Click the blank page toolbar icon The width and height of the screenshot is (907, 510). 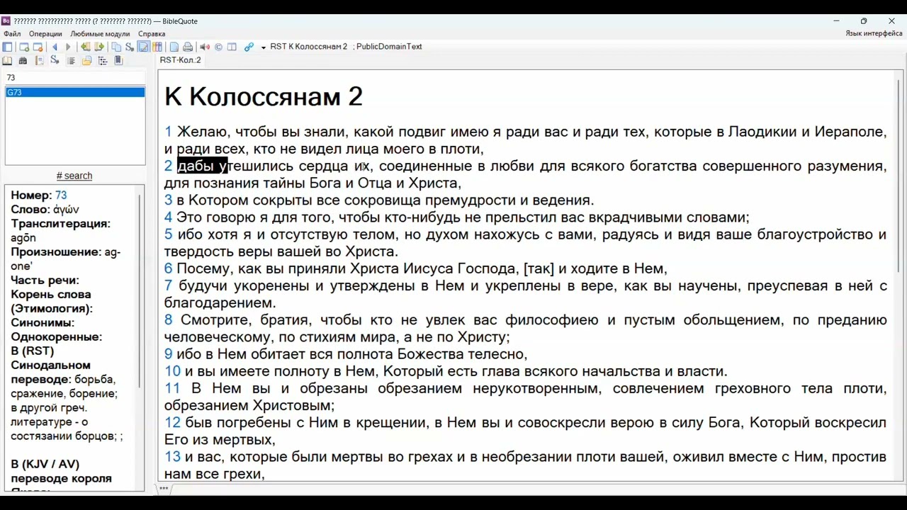(174, 47)
